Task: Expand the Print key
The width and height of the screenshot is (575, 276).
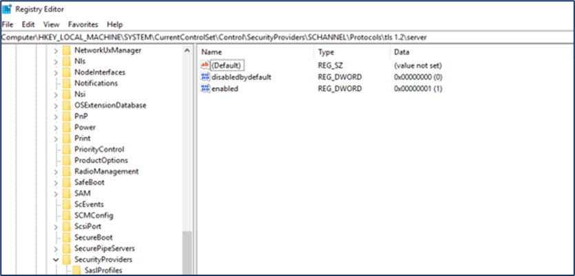Action: [x=56, y=139]
